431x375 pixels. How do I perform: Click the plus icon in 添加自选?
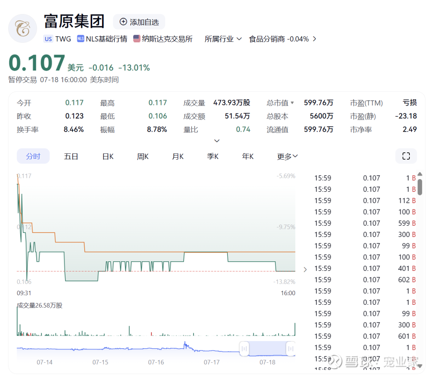click(x=123, y=22)
